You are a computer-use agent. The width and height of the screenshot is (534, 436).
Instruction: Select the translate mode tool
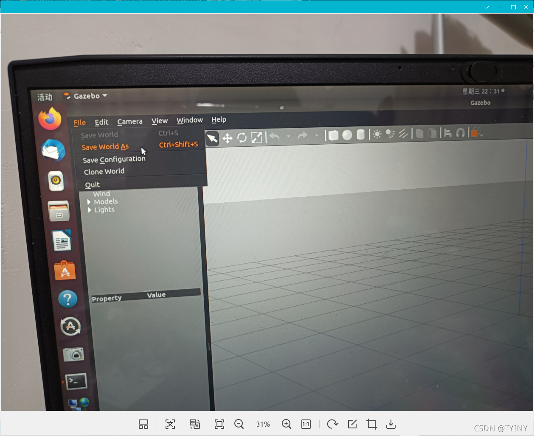228,138
